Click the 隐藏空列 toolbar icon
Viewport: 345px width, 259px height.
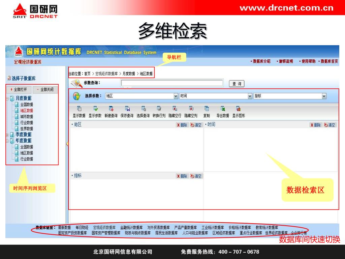(x=191, y=109)
